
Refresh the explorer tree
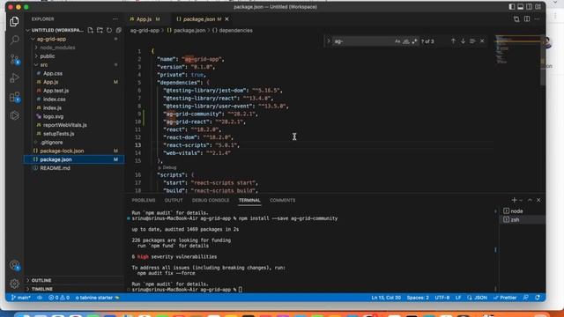point(109,30)
